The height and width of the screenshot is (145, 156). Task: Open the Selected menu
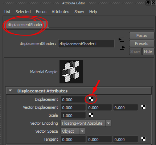click(x=23, y=12)
